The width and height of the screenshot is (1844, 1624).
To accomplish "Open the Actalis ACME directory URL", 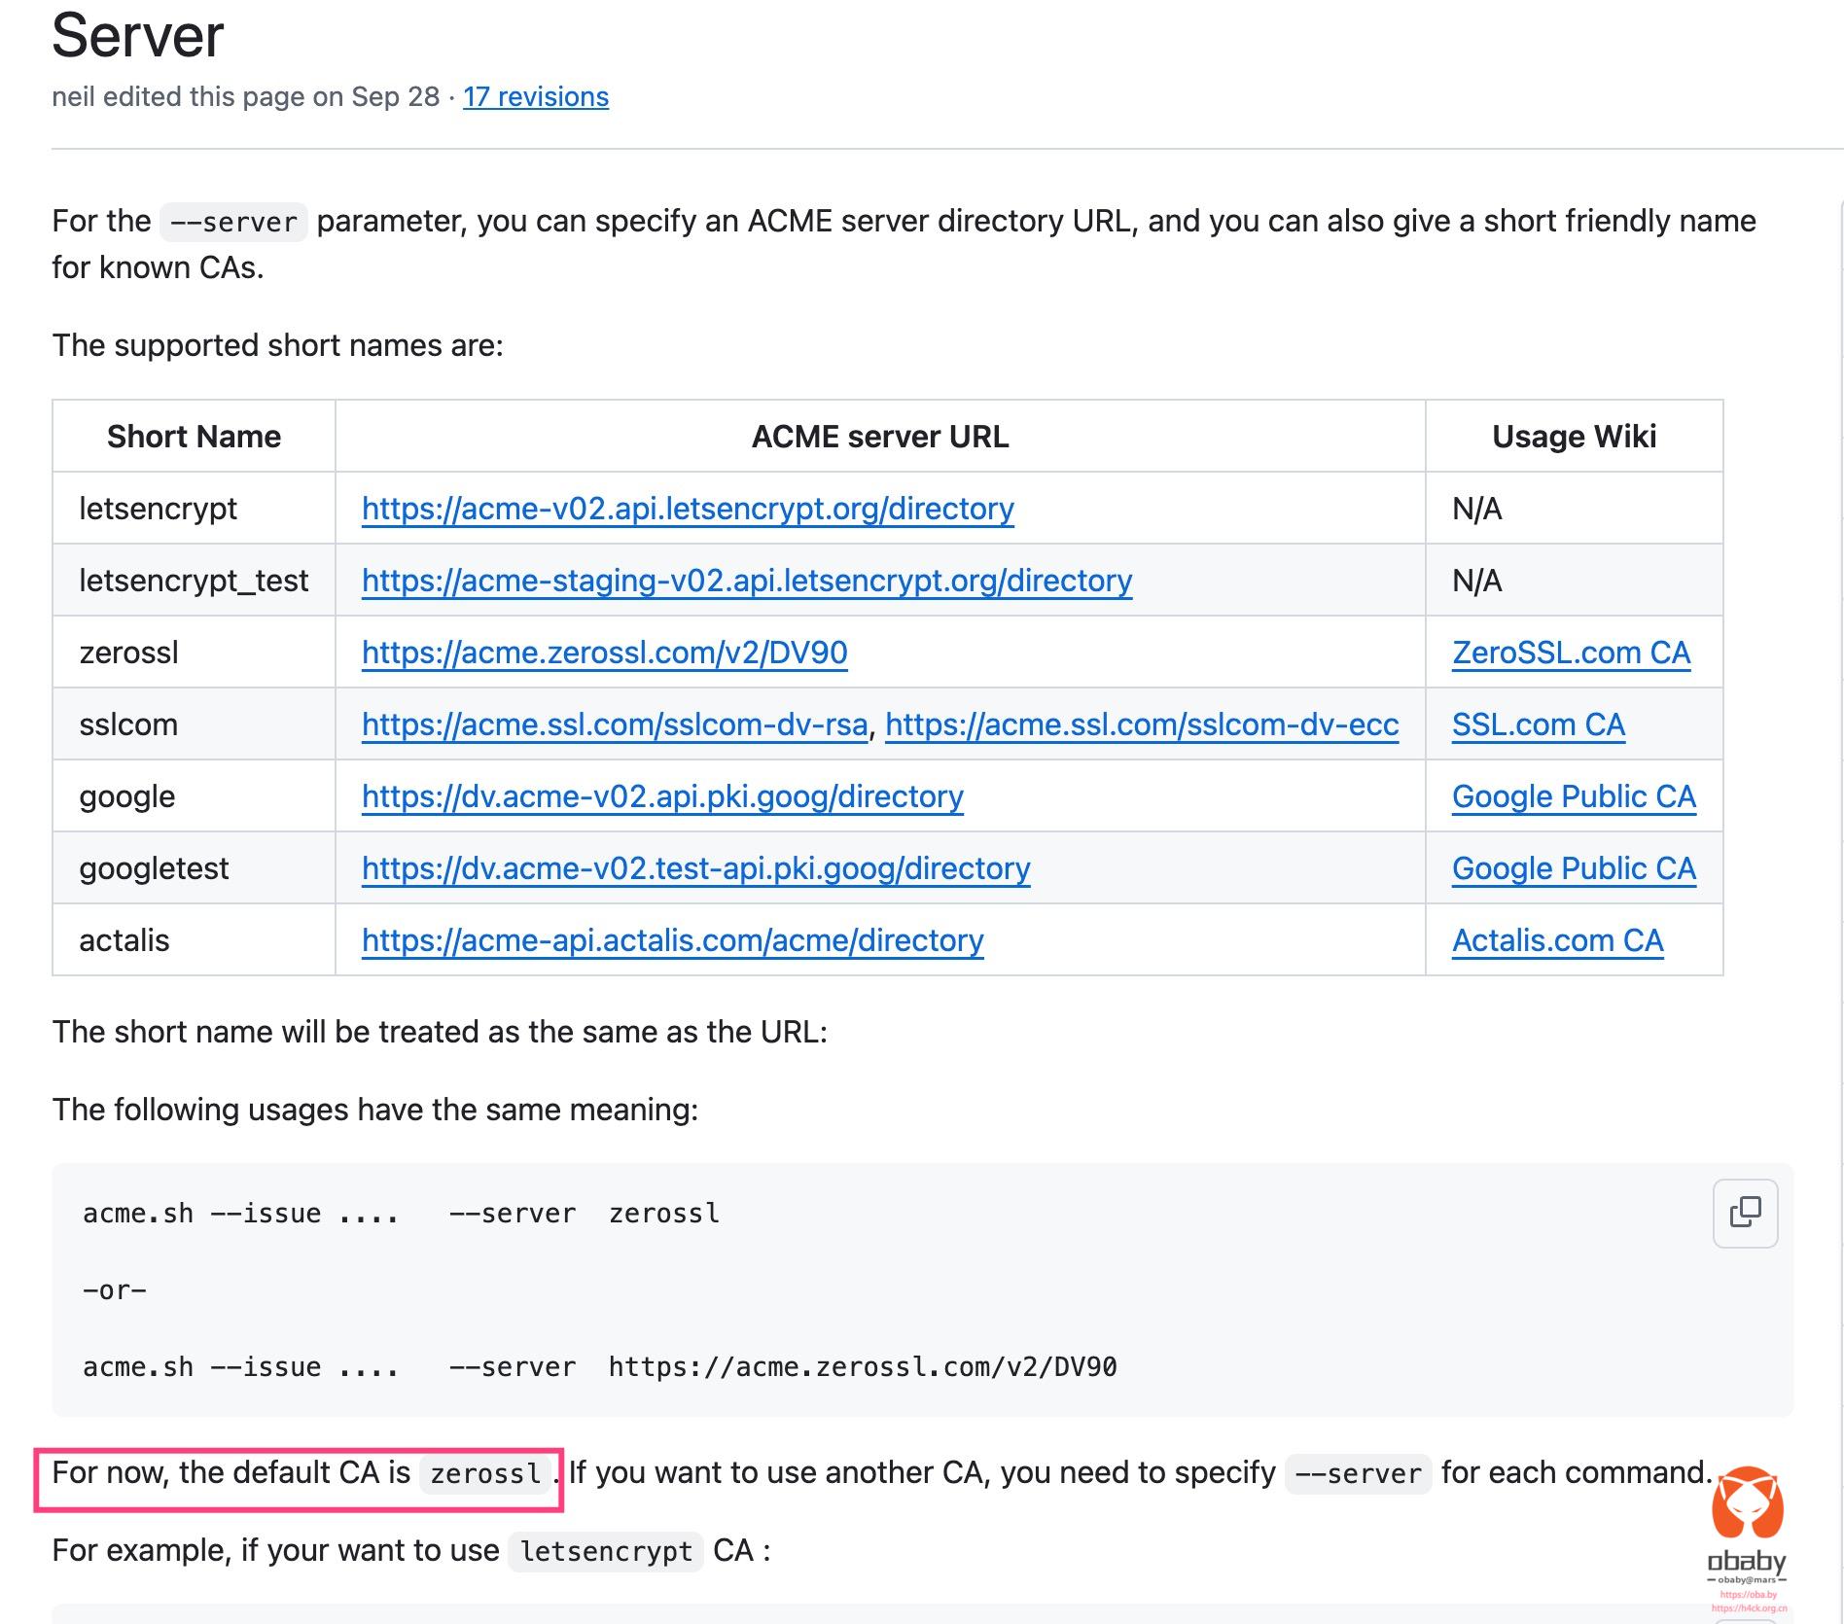I will click(x=672, y=940).
